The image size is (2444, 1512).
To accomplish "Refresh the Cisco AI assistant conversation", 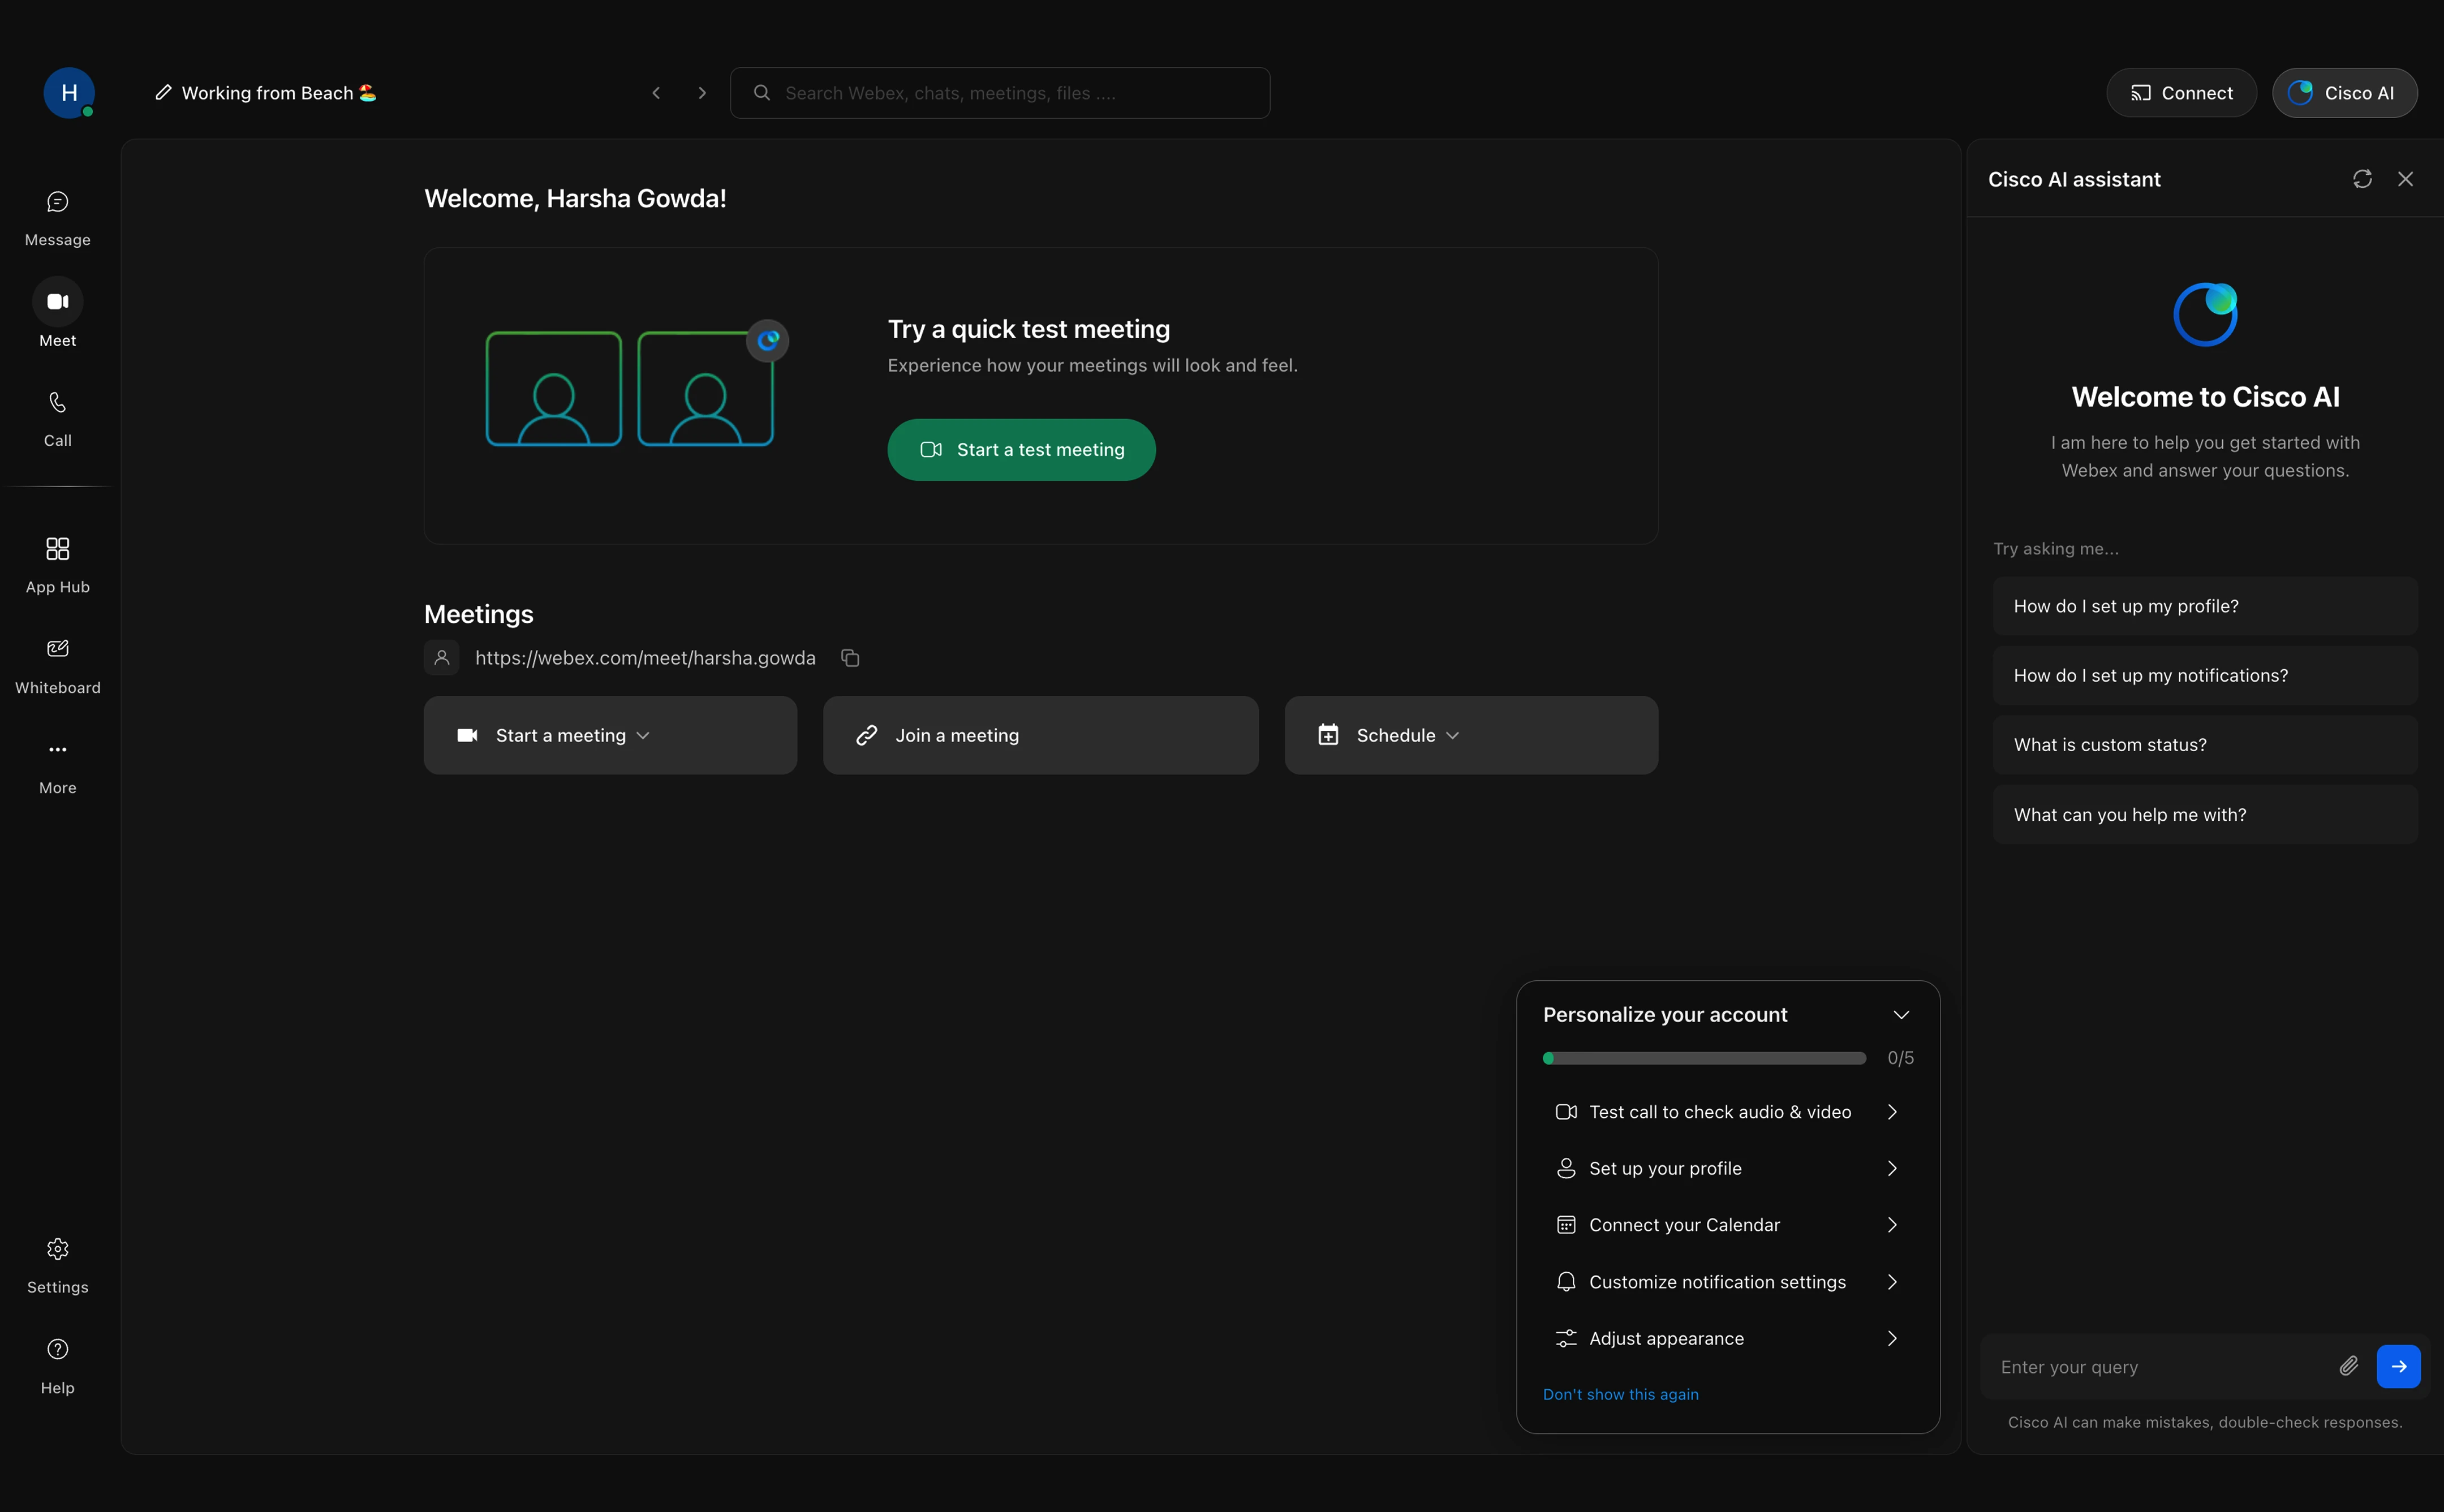I will coord(2362,179).
